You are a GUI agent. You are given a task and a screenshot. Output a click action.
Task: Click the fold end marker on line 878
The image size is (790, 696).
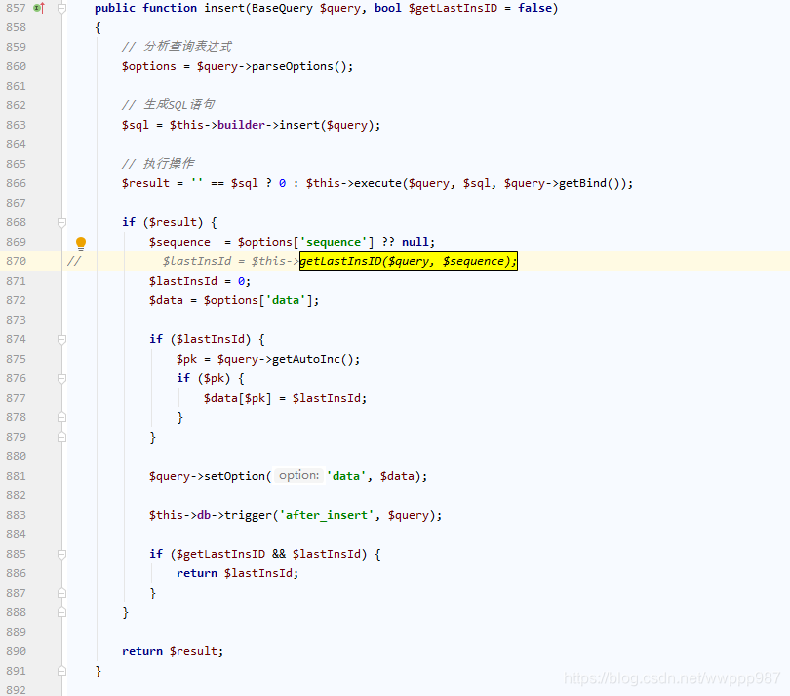[x=62, y=417]
